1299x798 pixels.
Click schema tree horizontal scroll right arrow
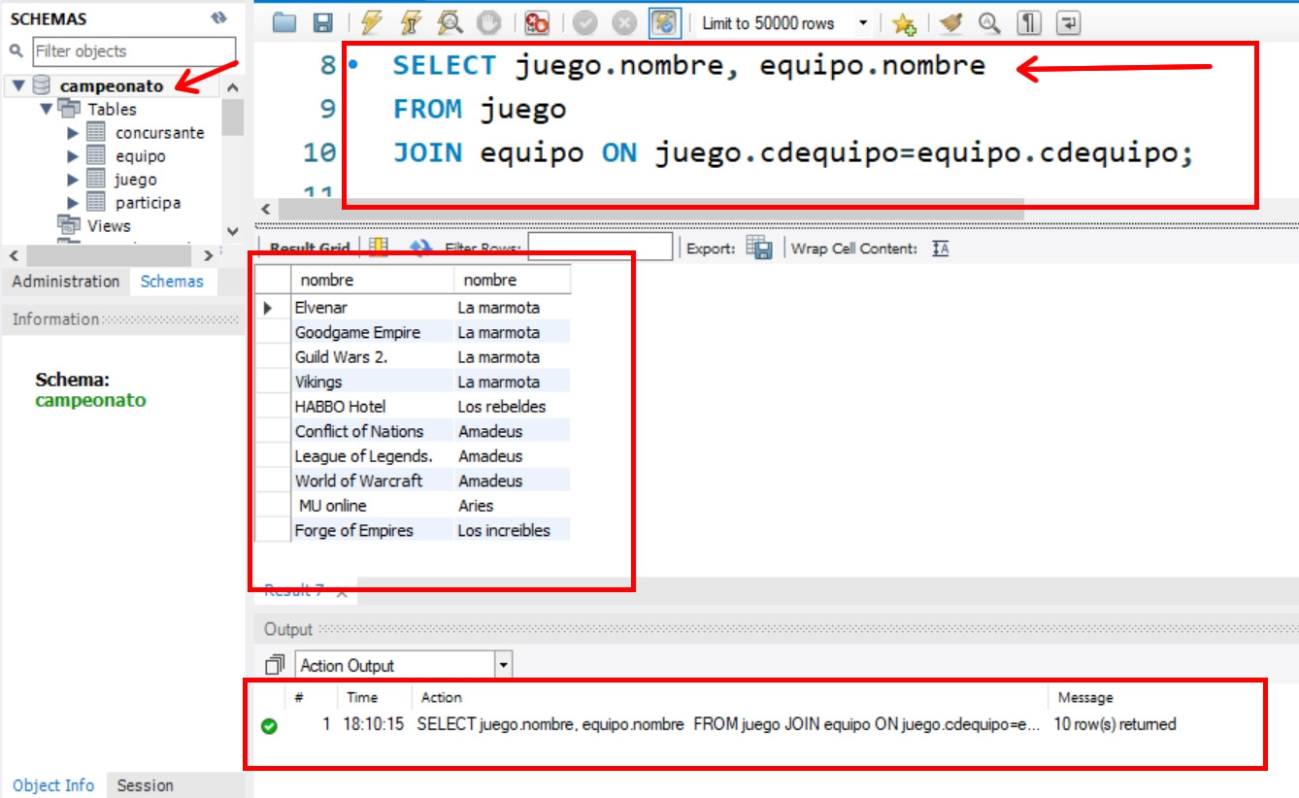pyautogui.click(x=210, y=255)
